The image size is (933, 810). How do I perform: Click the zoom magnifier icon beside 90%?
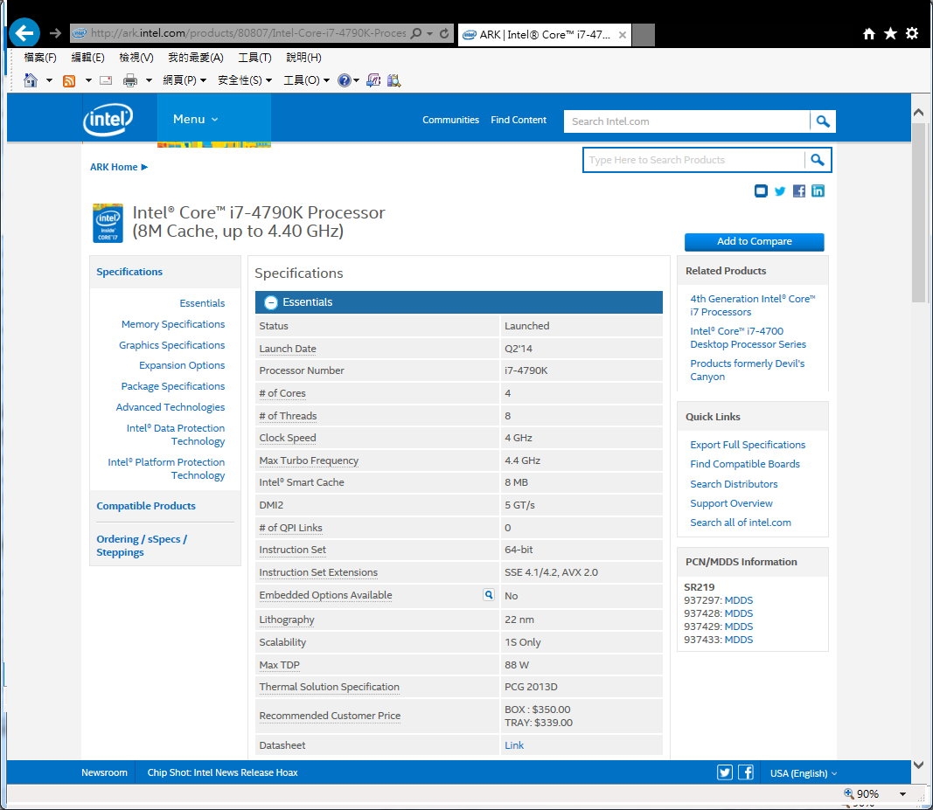click(849, 793)
